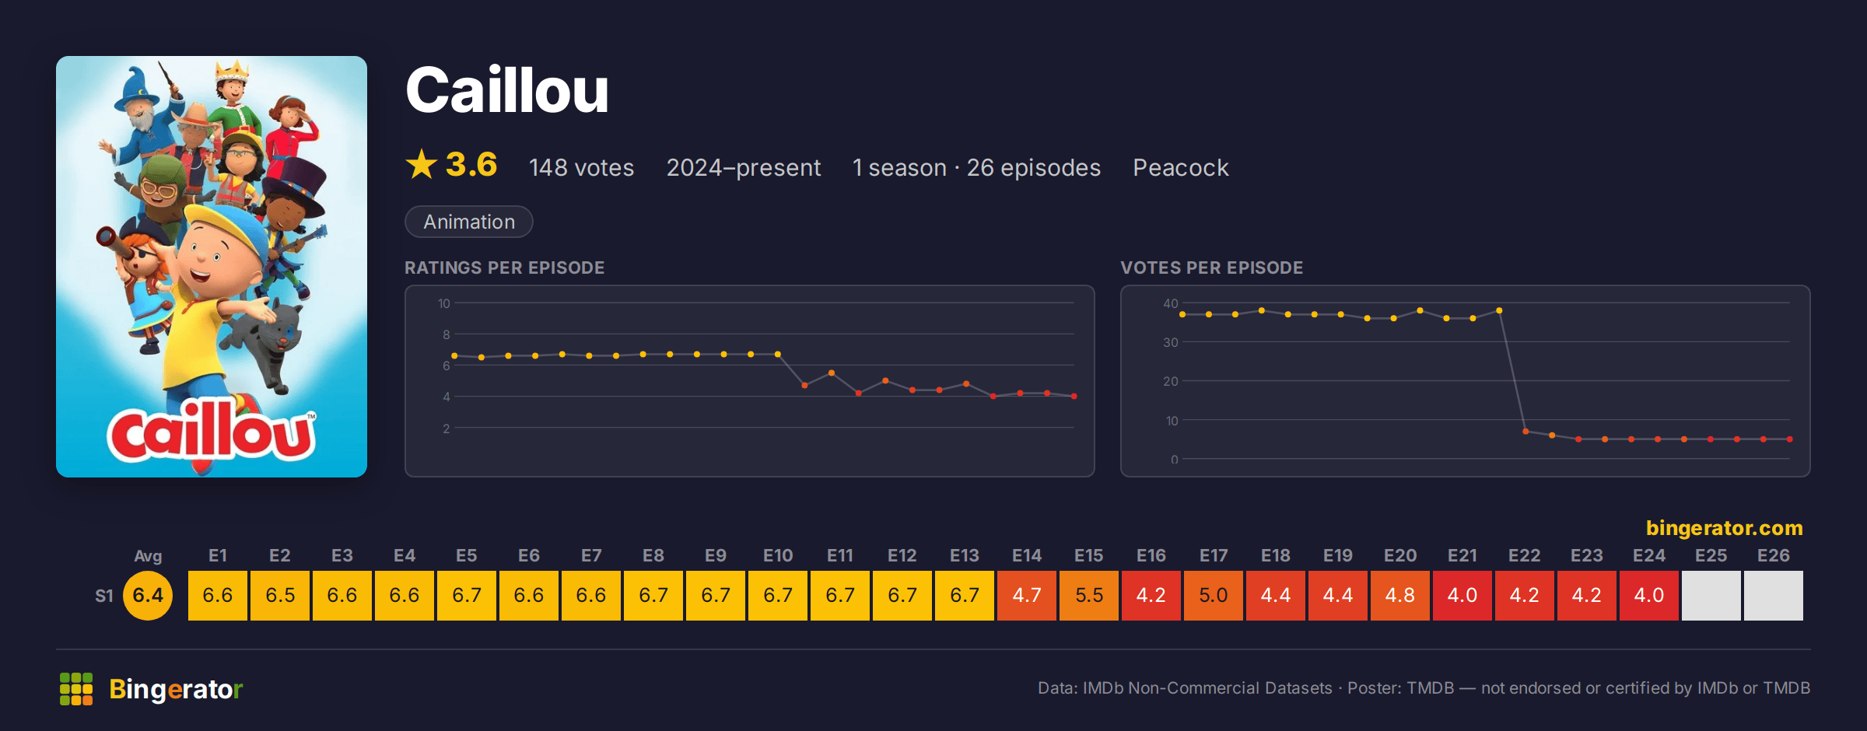
Task: Click the E1 rating cell 6.6
Action: click(218, 596)
